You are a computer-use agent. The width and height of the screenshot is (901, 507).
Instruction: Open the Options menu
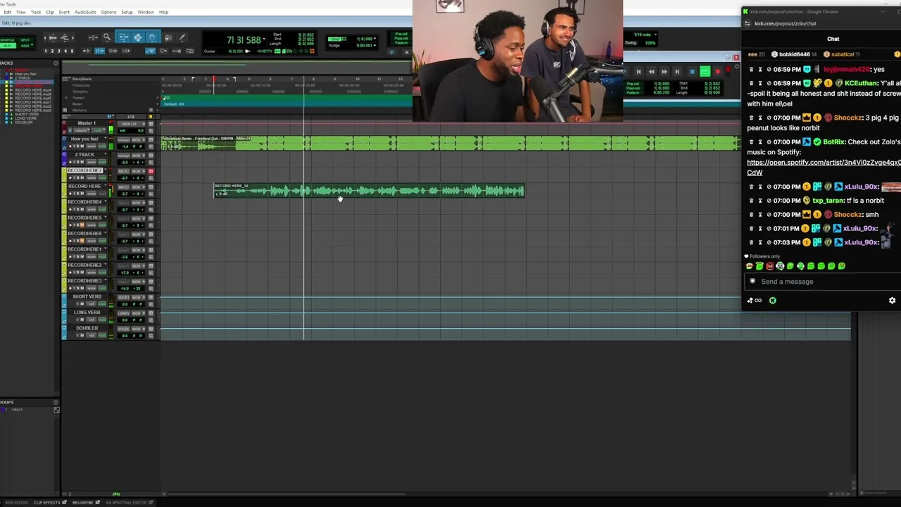(108, 12)
